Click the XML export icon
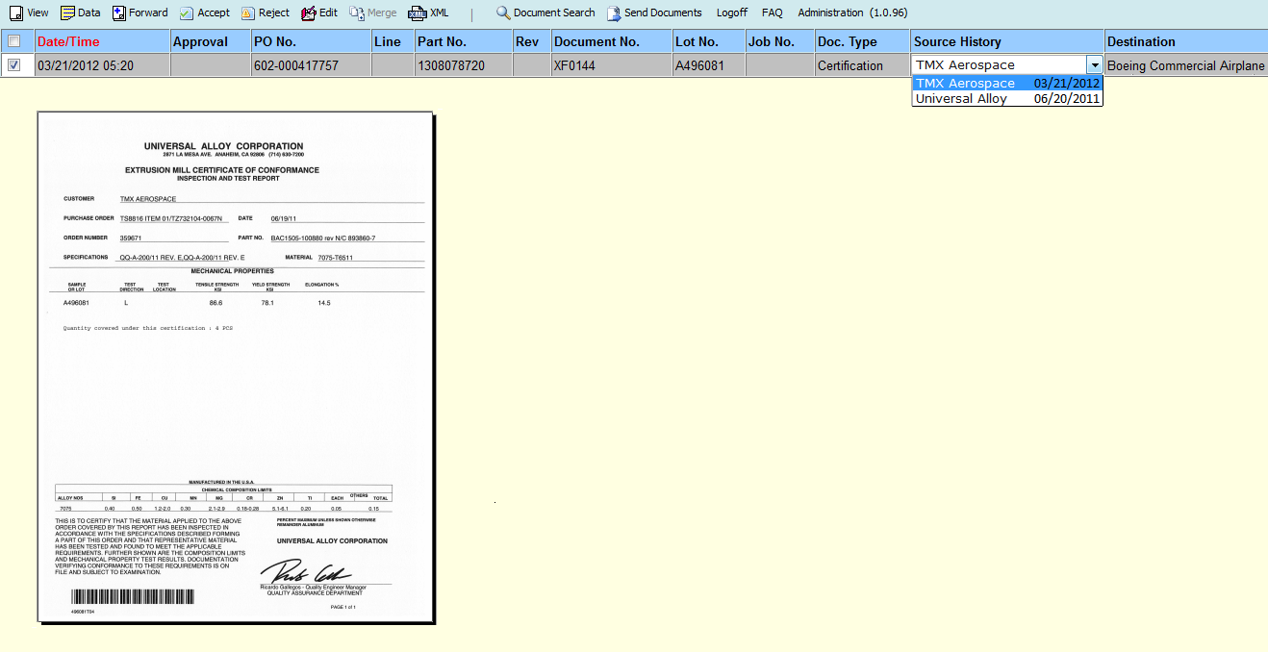Viewport: 1268px width, 652px height. (x=417, y=13)
